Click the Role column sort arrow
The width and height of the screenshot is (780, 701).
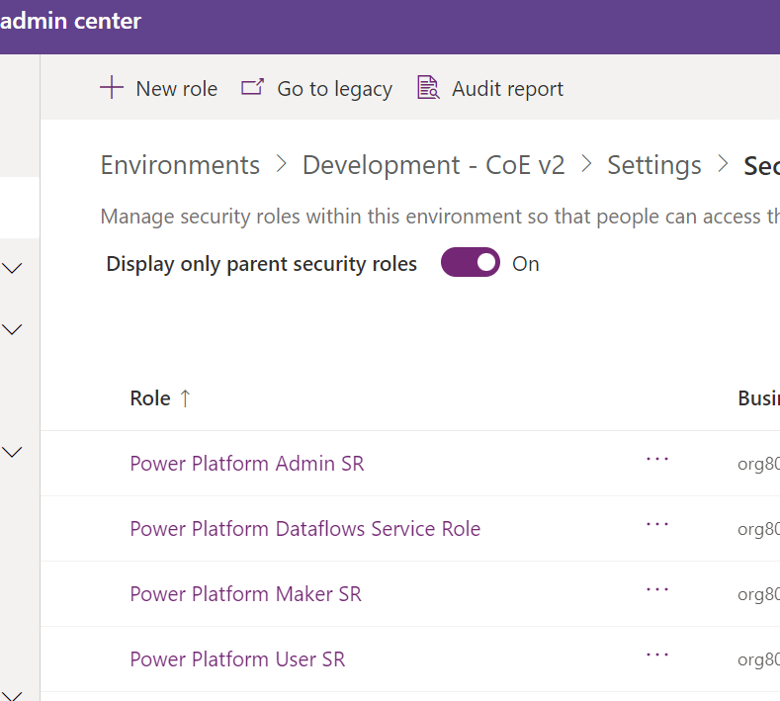[x=185, y=398]
